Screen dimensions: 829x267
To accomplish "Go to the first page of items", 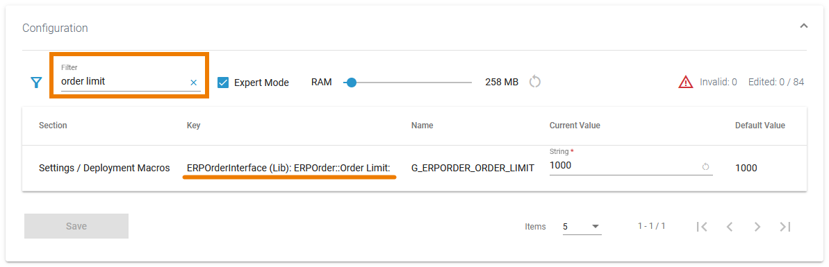I will pos(702,226).
